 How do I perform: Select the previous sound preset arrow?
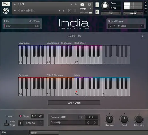[110, 26]
